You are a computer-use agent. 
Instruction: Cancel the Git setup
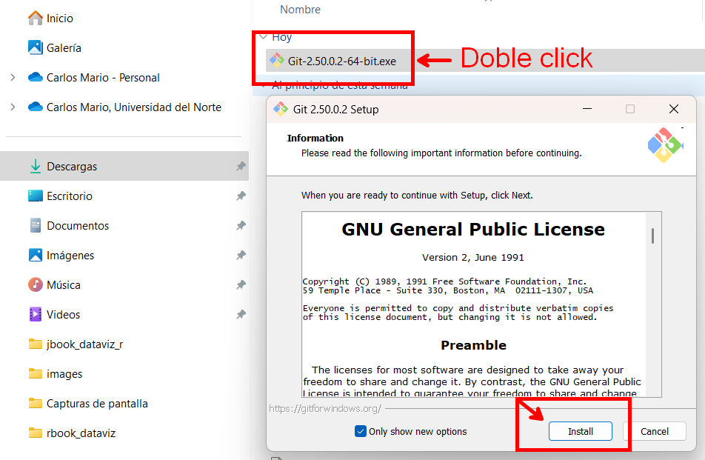point(658,430)
